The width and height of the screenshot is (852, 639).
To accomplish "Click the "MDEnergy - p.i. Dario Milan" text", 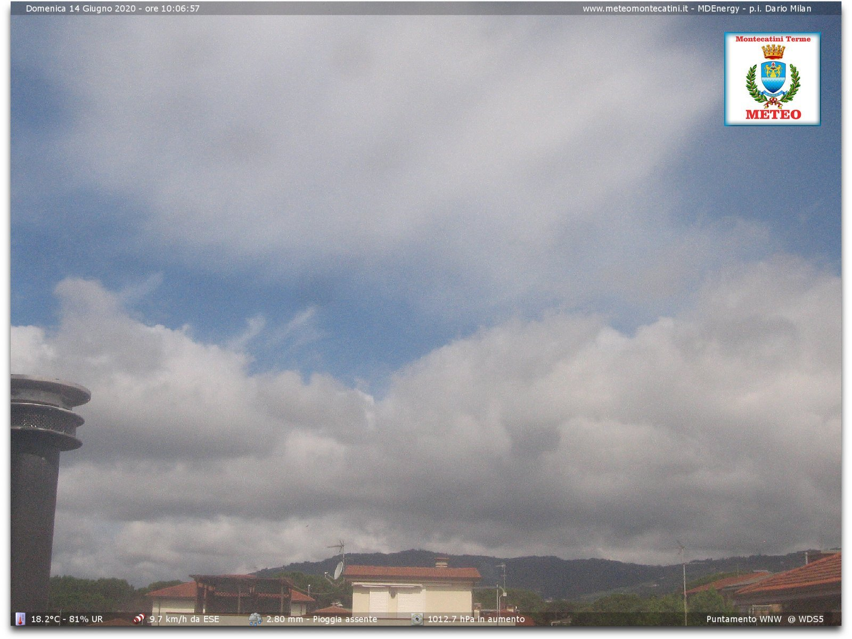I will click(755, 9).
